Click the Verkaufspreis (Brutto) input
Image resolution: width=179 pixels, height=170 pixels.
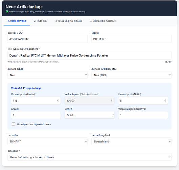36,101
